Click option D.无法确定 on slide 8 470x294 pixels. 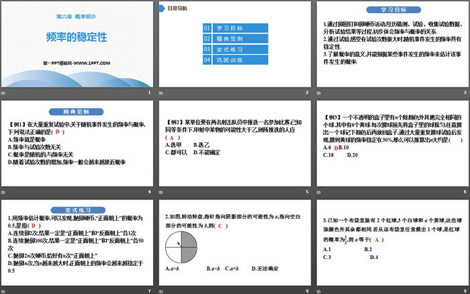click(x=265, y=268)
